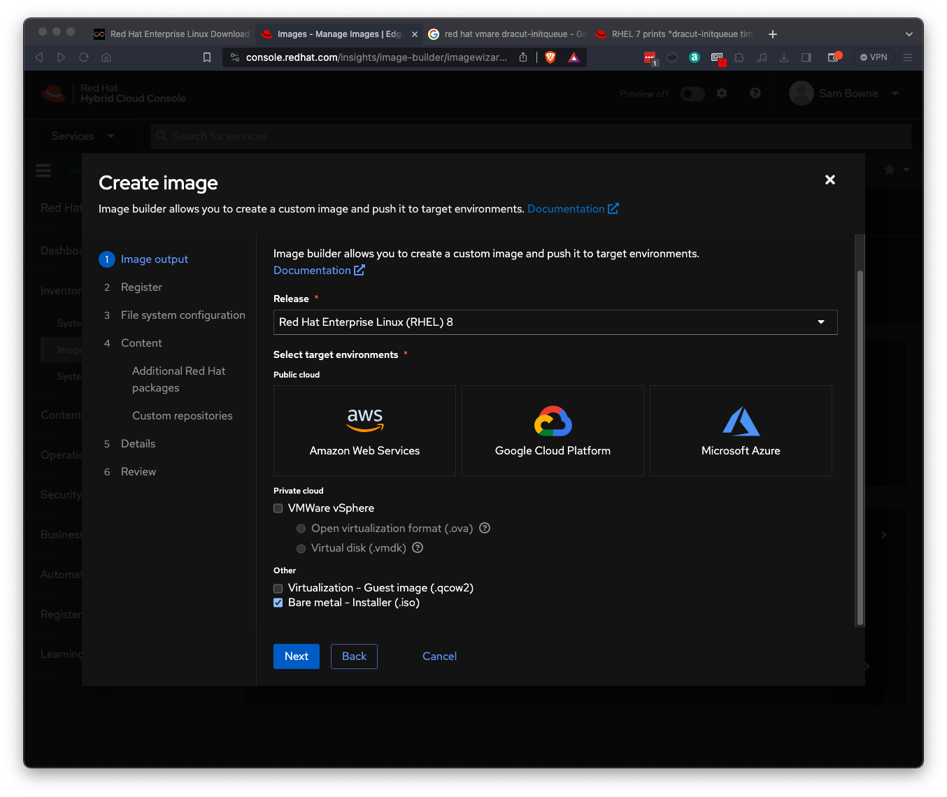Open the console help question mark

pyautogui.click(x=755, y=93)
